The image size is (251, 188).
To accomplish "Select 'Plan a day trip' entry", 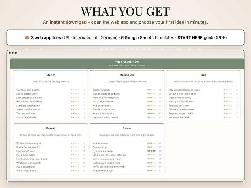I will [x=127, y=147].
